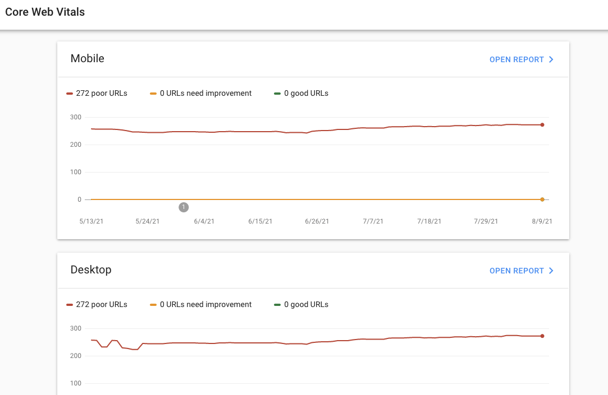Select the latest red data point on Desktop chart

coord(542,336)
